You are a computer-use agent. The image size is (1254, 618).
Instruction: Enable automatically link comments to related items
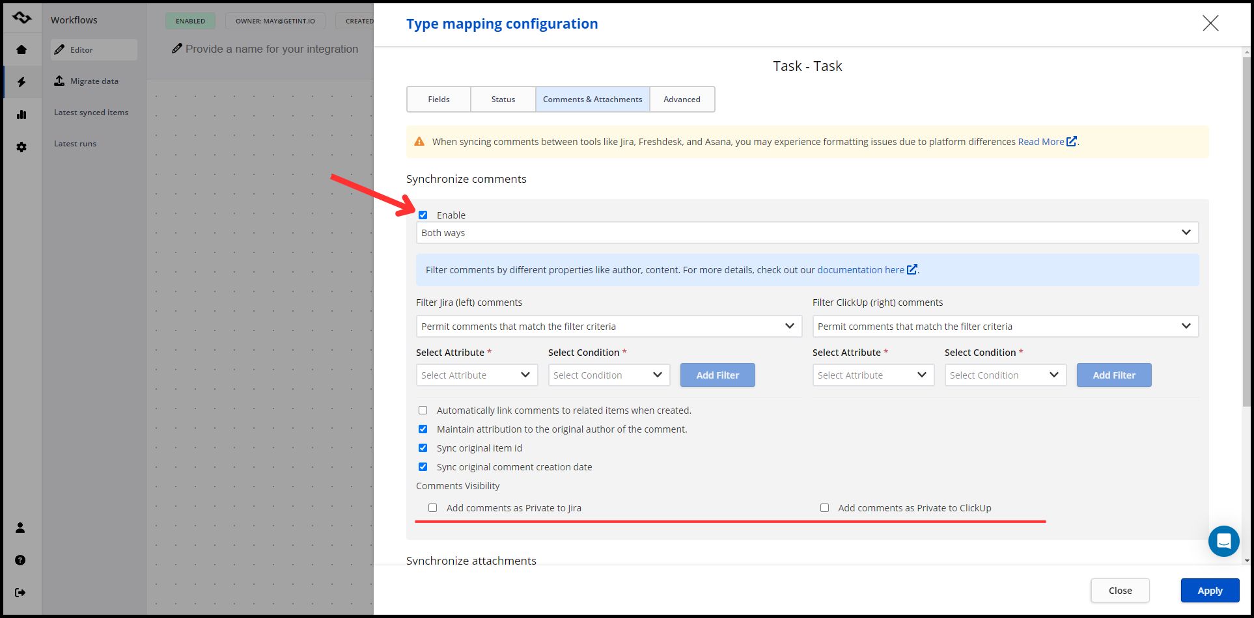423,410
